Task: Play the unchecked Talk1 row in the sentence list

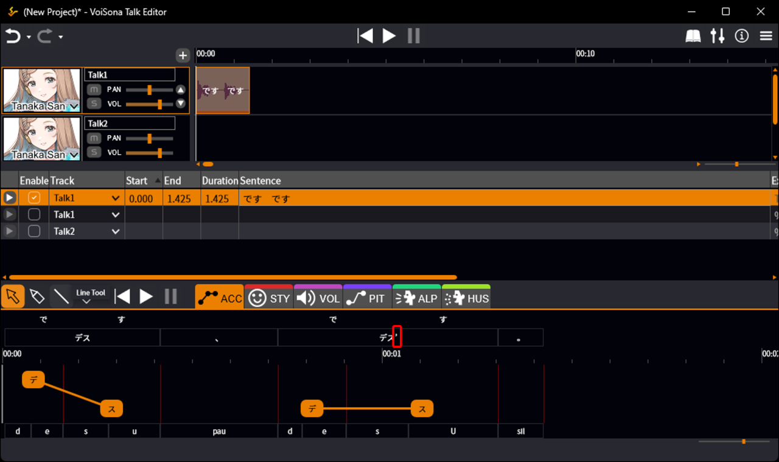Action: click(x=9, y=214)
